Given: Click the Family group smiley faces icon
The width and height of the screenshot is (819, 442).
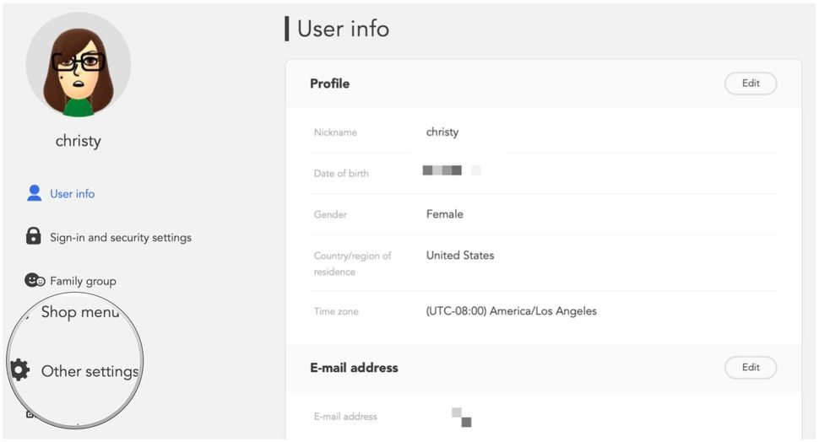Looking at the screenshot, I should [35, 281].
